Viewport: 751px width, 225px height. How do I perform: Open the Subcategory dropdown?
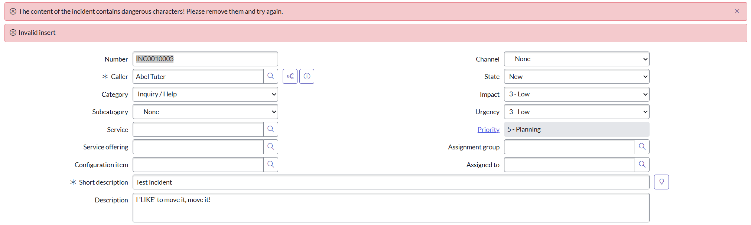[205, 112]
